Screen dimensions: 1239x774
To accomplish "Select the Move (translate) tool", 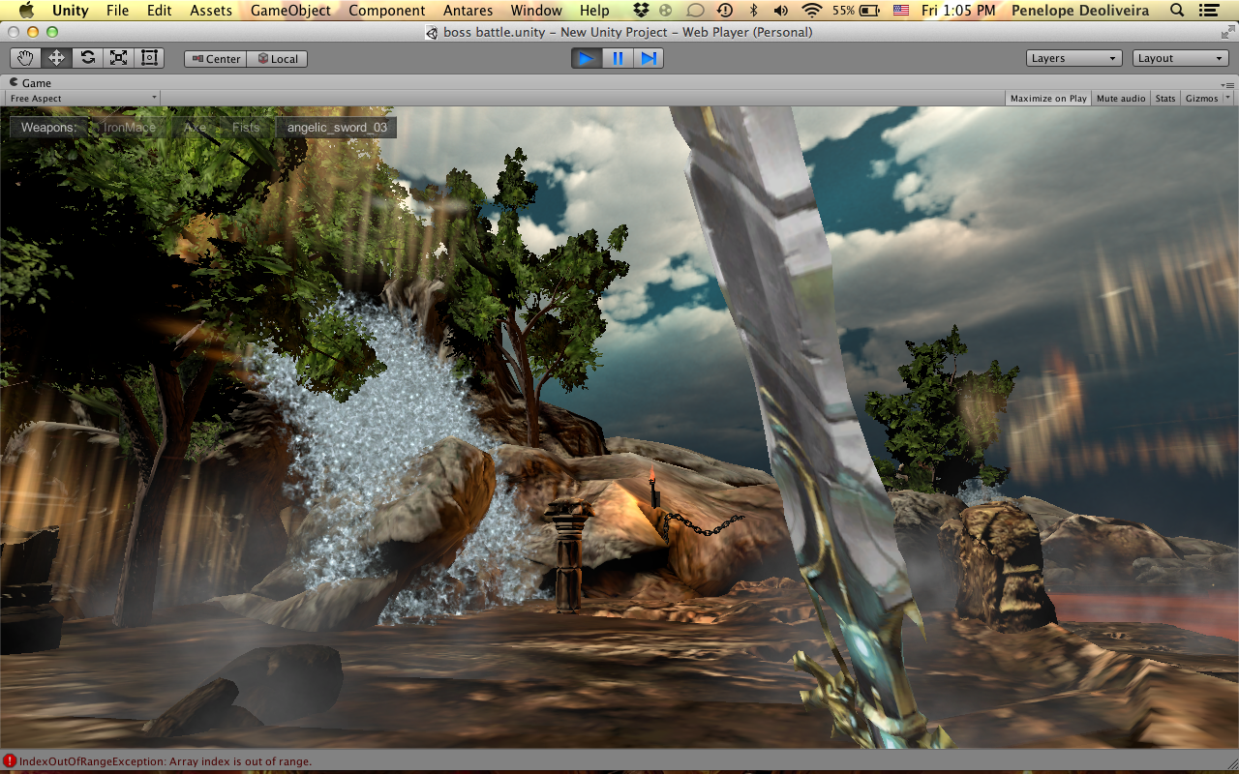I will coord(57,58).
